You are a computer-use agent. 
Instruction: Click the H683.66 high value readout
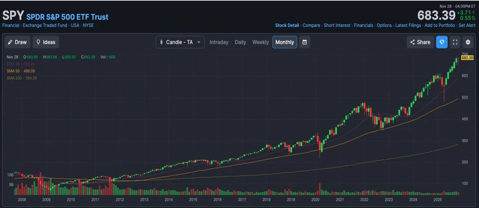[x=51, y=57]
